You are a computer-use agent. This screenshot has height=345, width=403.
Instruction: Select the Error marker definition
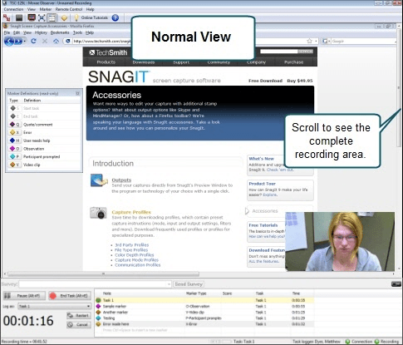44,132
